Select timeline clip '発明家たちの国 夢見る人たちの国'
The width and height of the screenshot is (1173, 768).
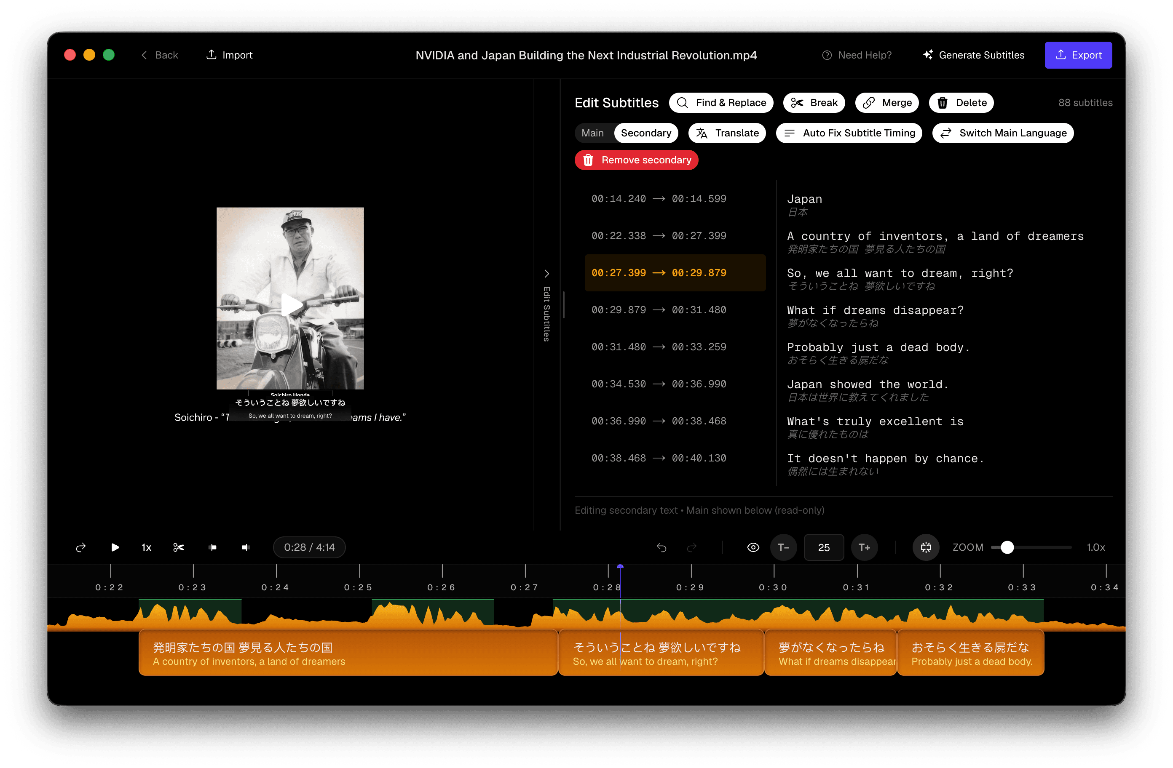[x=348, y=653]
